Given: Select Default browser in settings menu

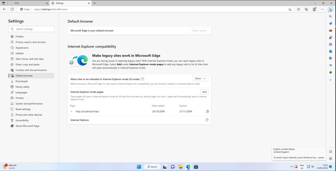Looking at the screenshot, I should tap(31, 76).
